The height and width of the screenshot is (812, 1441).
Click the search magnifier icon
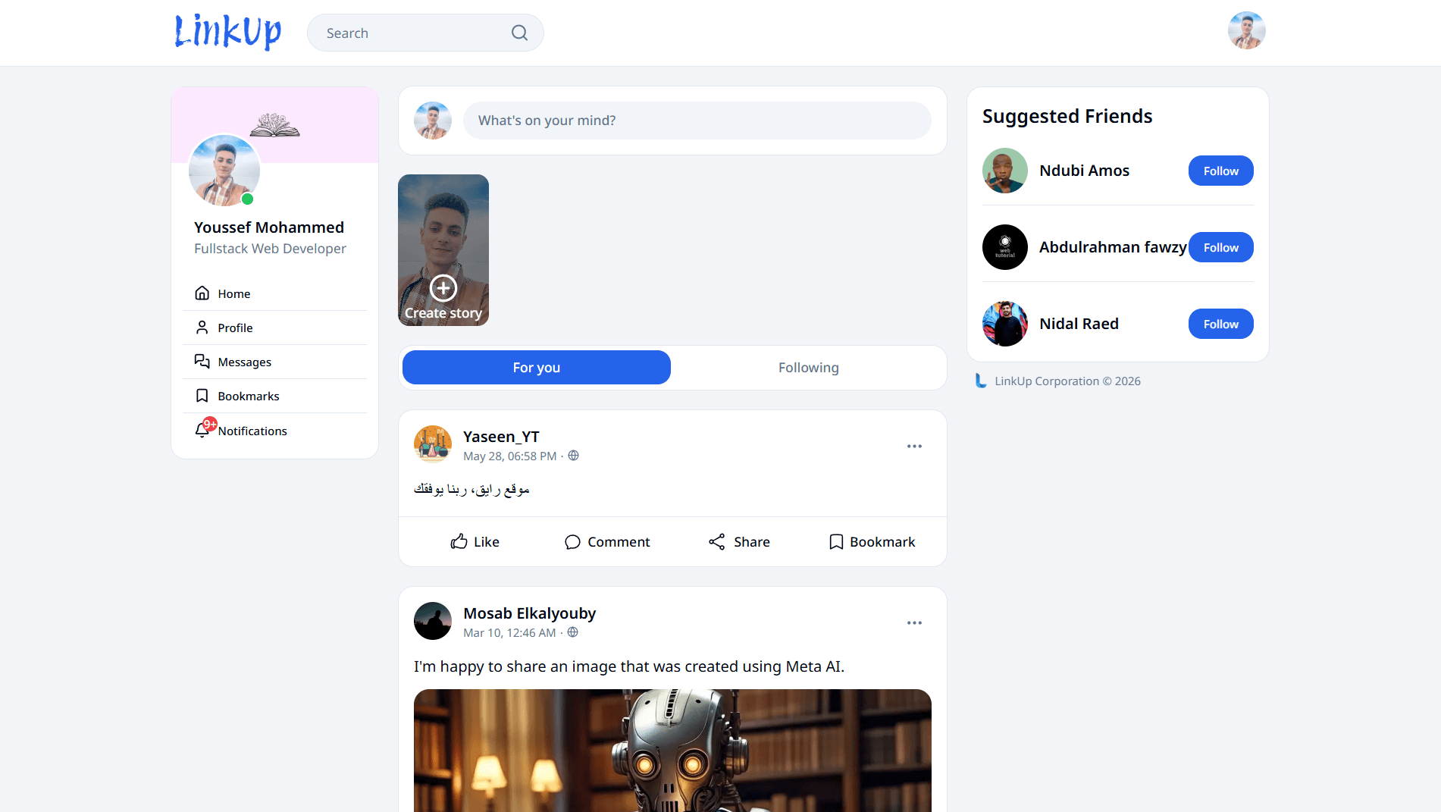(x=519, y=33)
